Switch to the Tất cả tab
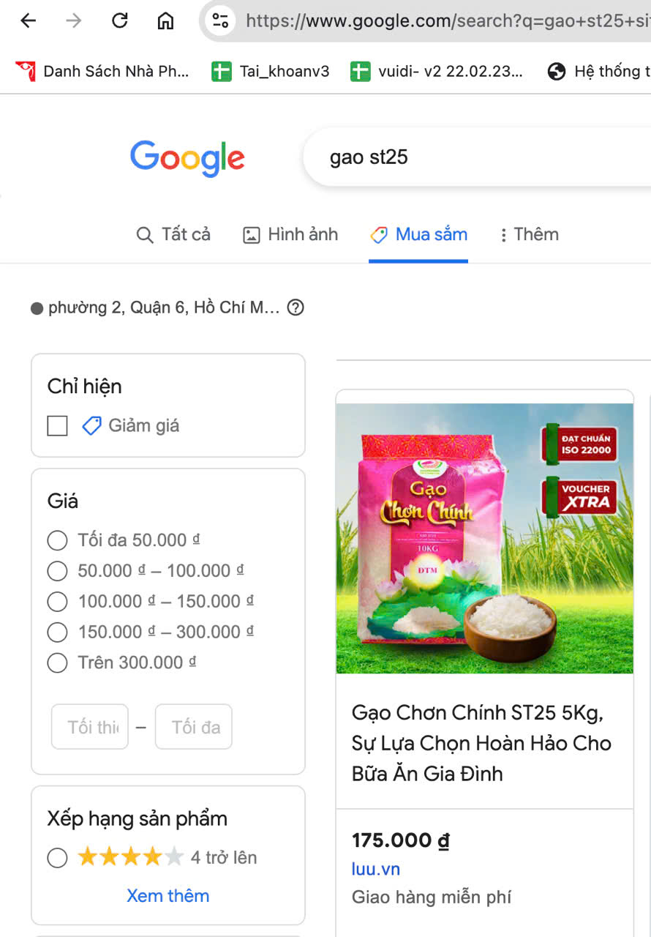Screen dimensions: 651x937 pyautogui.click(x=174, y=234)
